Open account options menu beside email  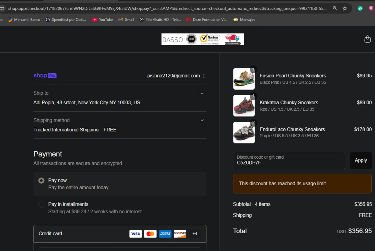coord(204,76)
